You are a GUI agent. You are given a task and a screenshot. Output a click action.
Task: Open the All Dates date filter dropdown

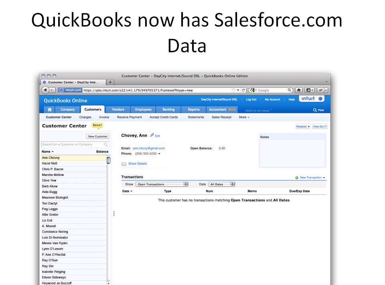point(221,185)
